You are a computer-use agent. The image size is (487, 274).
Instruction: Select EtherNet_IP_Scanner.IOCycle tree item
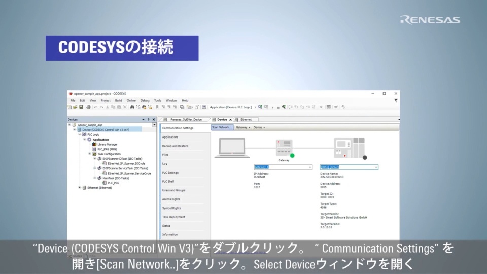click(126, 164)
